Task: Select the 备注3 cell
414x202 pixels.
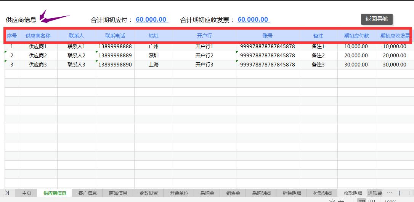Action: click(318, 65)
